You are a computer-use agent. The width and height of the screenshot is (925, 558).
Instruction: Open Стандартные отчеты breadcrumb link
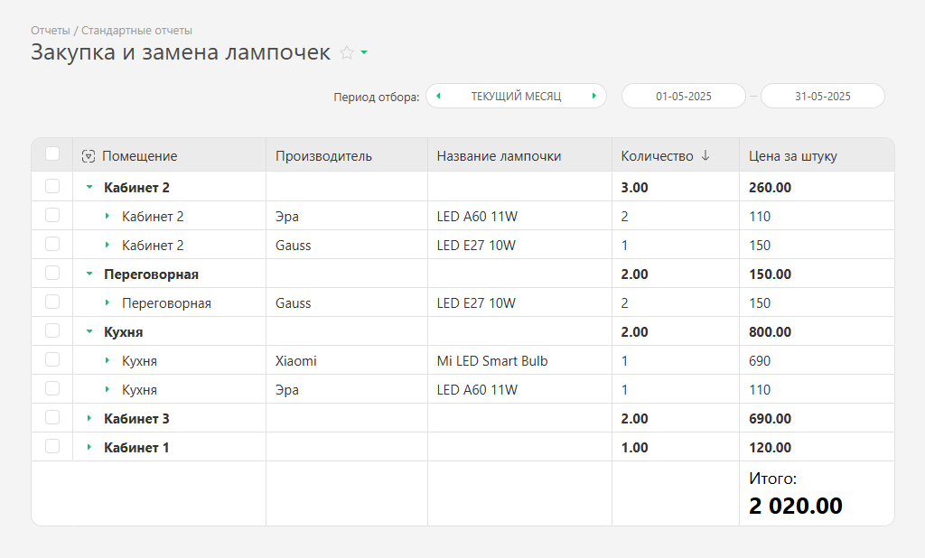point(136,31)
